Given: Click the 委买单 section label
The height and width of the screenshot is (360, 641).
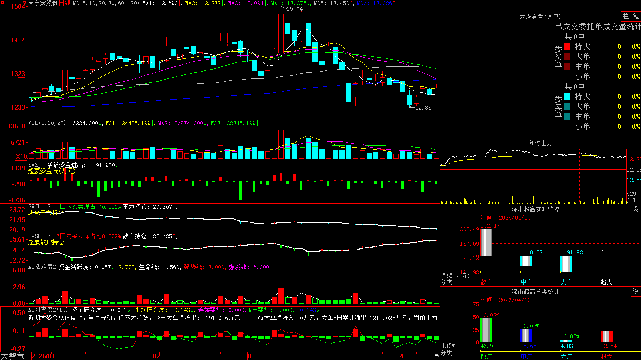Looking at the screenshot, I should pyautogui.click(x=558, y=57).
